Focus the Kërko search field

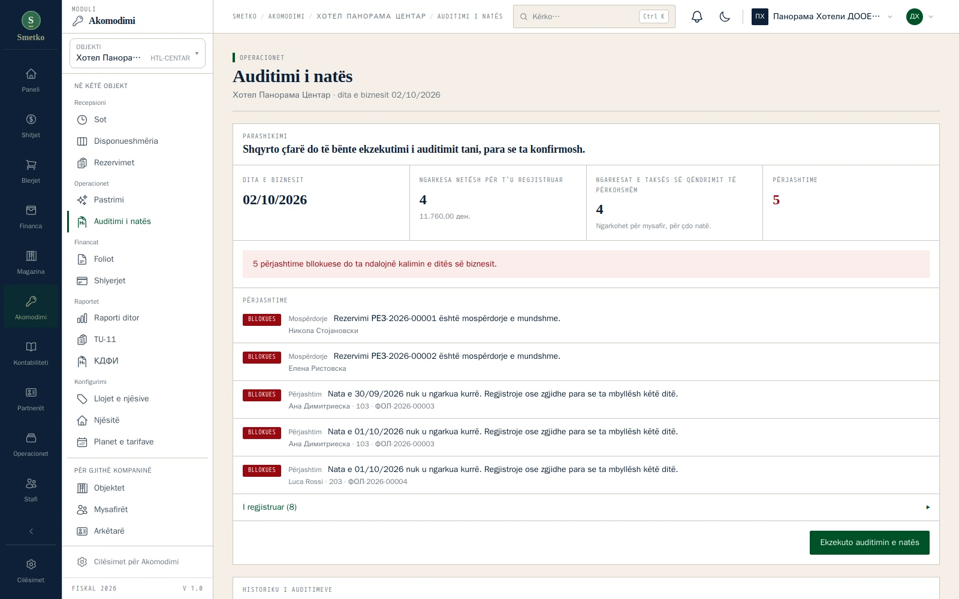tap(594, 17)
